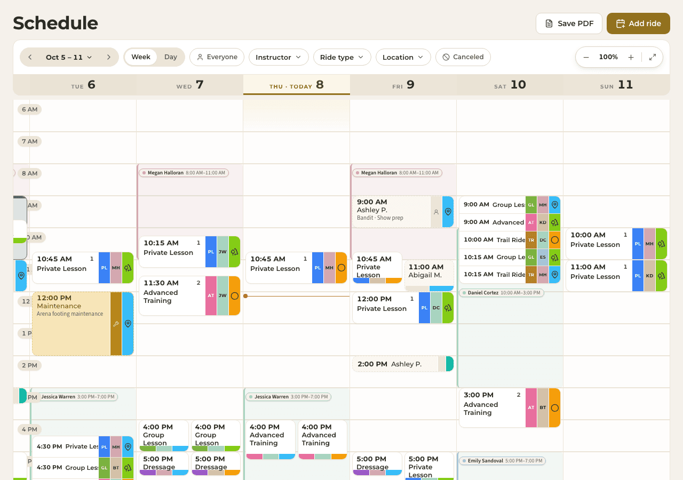Zoom in the schedule view
This screenshot has width=683, height=480.
[x=631, y=57]
